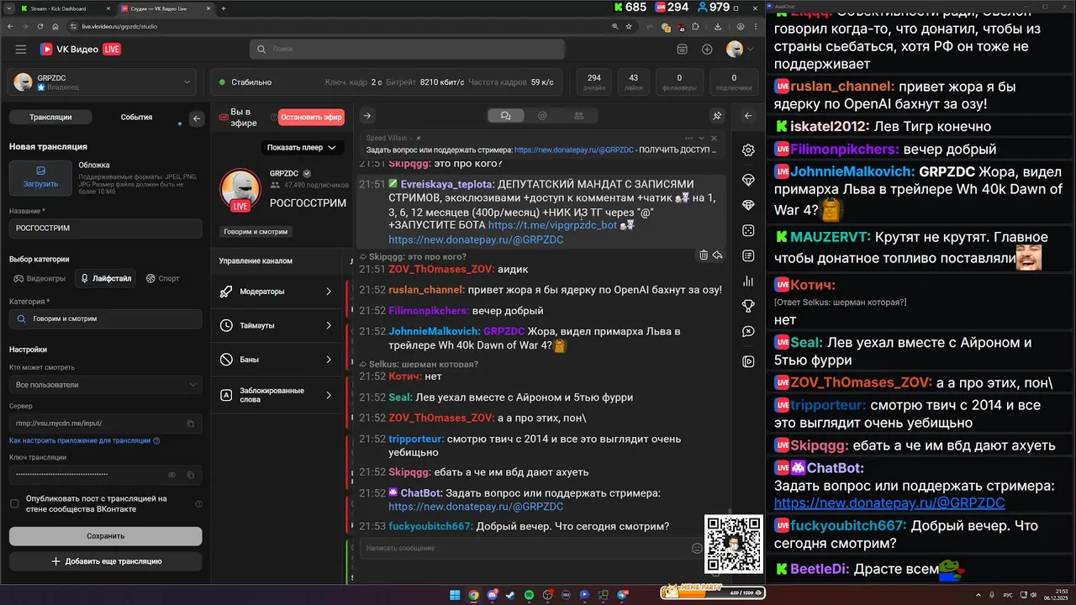The width and height of the screenshot is (1076, 605).
Task: Collapse chat panel with right-arrow button
Action: point(367,116)
